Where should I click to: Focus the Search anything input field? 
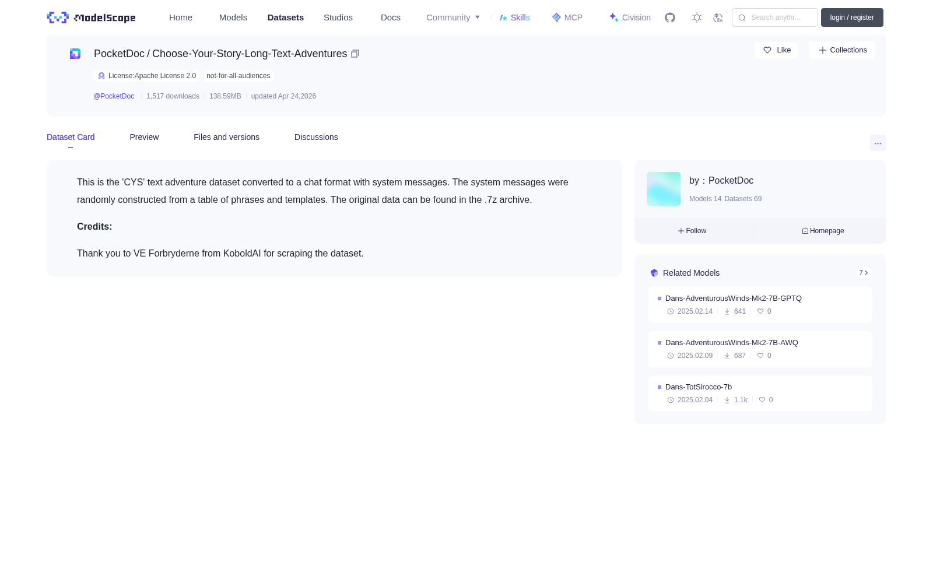point(775,17)
